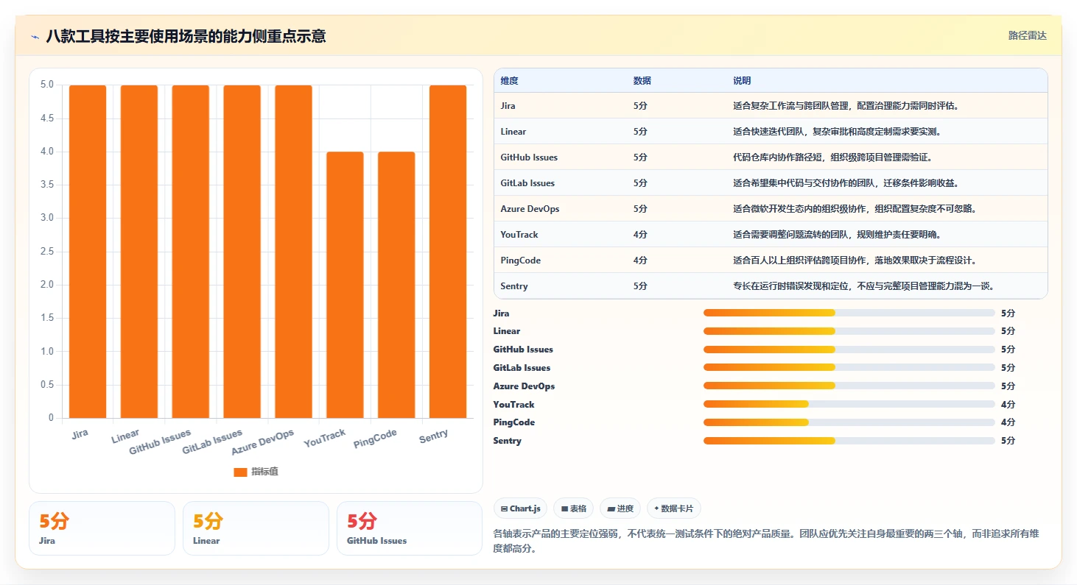Click the Jira progress bar

[849, 313]
